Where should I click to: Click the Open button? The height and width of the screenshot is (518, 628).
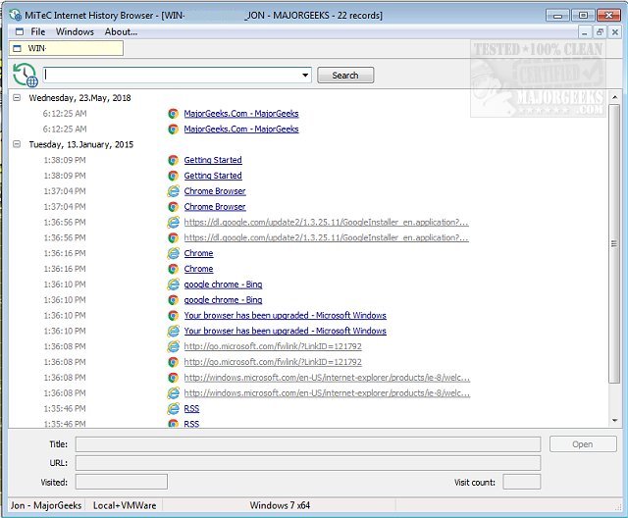point(583,444)
